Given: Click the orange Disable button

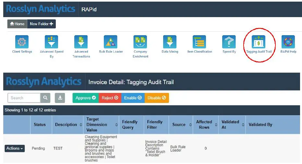Looking at the screenshot, I should click(157, 98).
